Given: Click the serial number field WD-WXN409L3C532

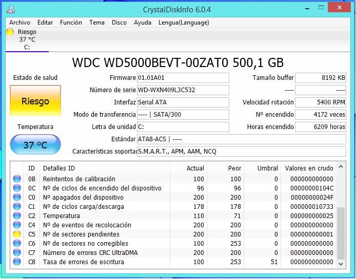Looking at the screenshot, I should (183, 90).
